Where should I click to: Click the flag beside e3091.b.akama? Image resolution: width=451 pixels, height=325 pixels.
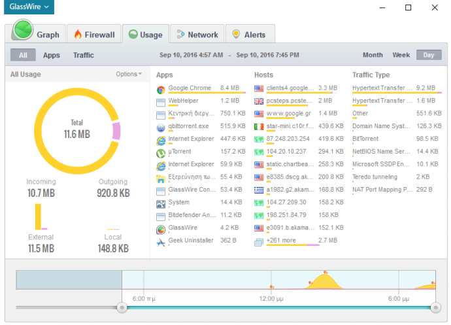pyautogui.click(x=259, y=228)
